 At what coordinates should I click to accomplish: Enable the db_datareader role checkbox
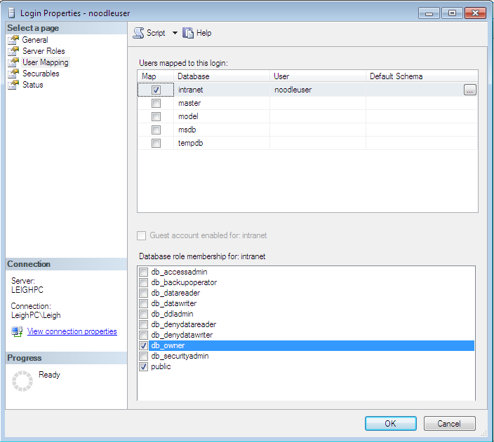click(143, 293)
